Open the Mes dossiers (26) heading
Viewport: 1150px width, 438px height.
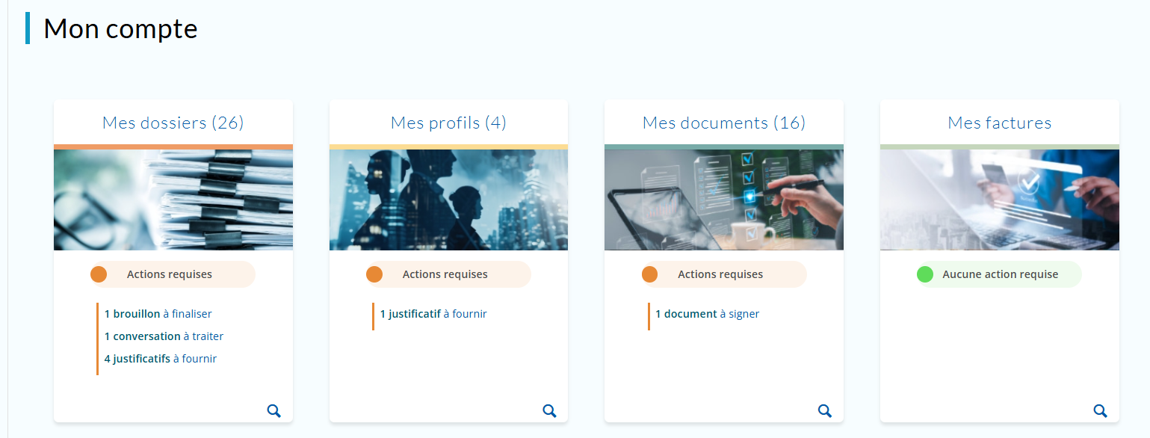173,123
